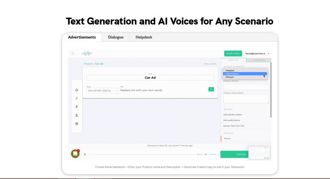
Task: Click the Upload icon in the sidebar
Action: (x=77, y=115)
